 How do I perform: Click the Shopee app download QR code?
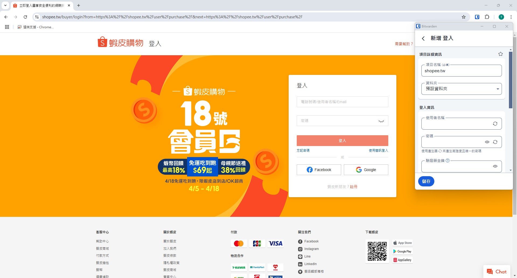377,251
